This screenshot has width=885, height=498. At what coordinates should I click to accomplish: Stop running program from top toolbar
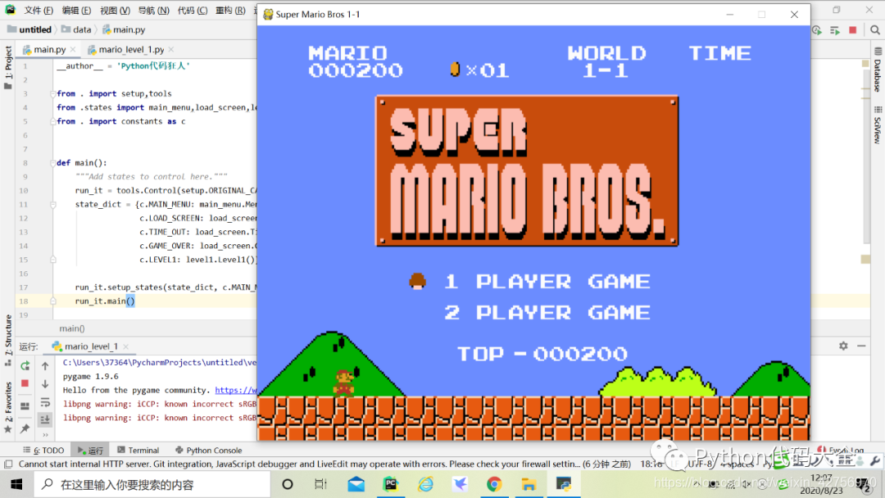point(853,29)
